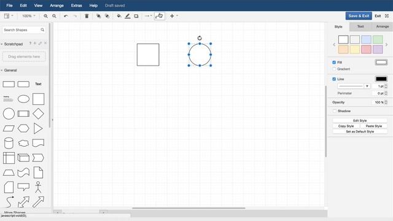
Task: Open the View menu
Action: pyautogui.click(x=38, y=6)
